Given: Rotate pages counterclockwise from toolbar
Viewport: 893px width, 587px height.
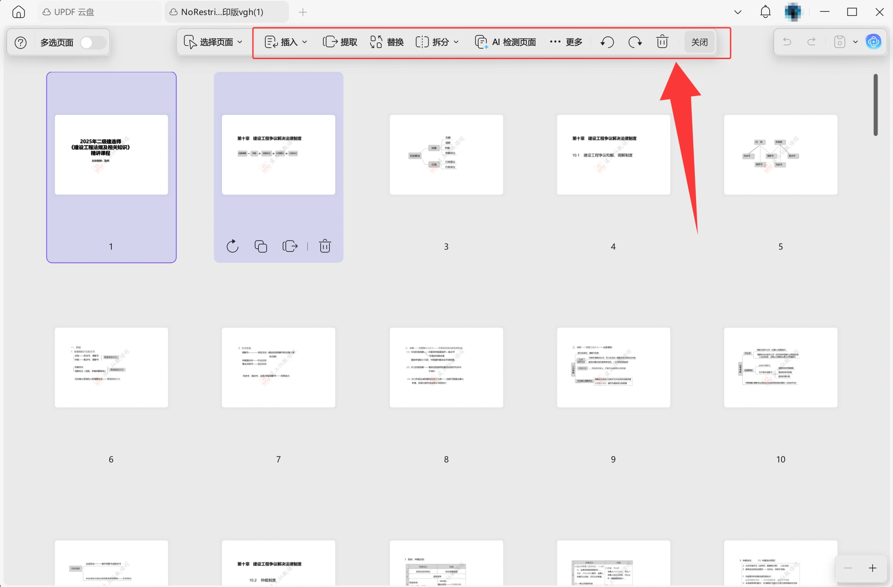Looking at the screenshot, I should 607,42.
